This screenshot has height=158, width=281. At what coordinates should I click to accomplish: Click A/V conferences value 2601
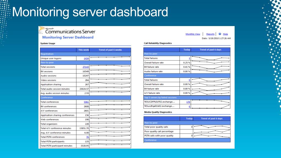pyautogui.click(x=86, y=111)
